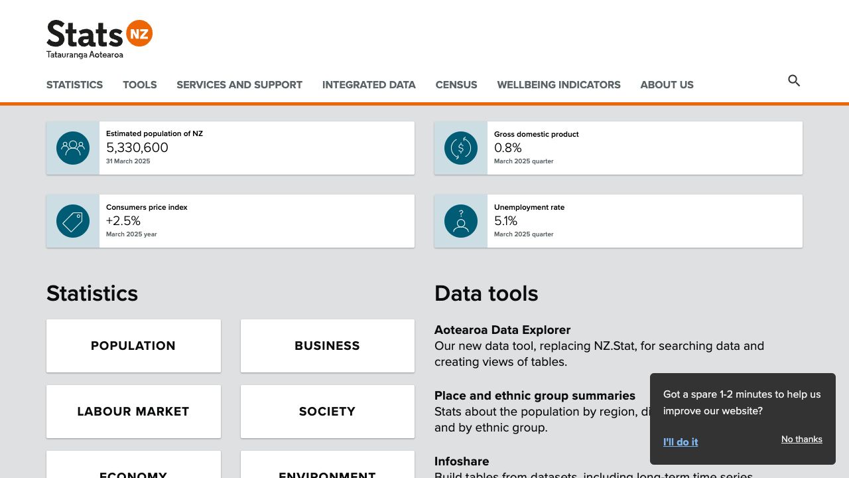
Task: Click the unemployment rate person icon
Action: pos(461,221)
